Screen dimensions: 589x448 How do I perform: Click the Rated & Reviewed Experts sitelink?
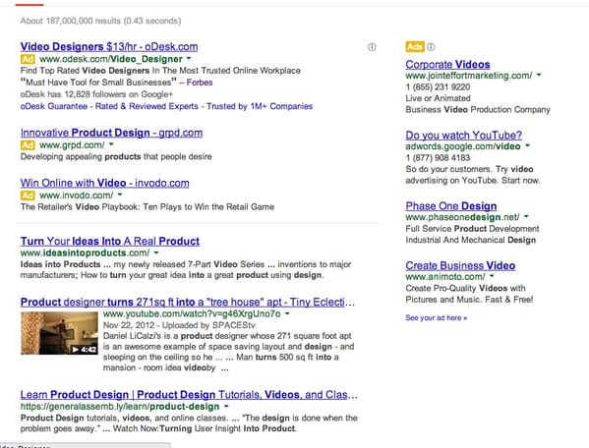point(147,106)
